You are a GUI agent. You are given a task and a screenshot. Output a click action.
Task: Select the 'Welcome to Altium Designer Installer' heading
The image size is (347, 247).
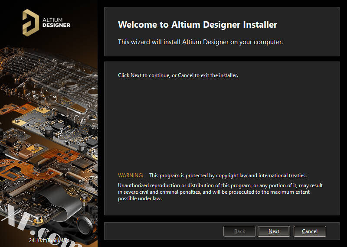click(x=197, y=25)
